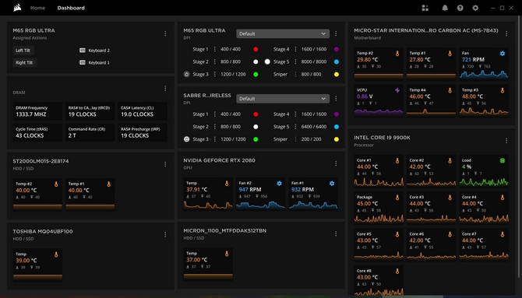This screenshot has width=522, height=298.
Task: Click drag handle for M65 Stage 1
Action: point(215,49)
